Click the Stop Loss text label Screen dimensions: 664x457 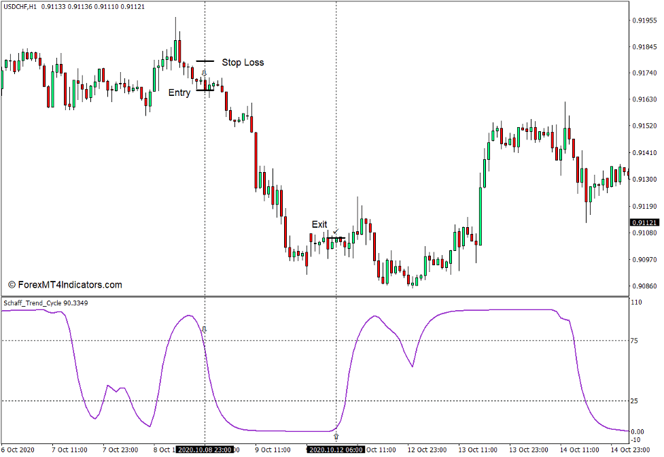(x=243, y=62)
